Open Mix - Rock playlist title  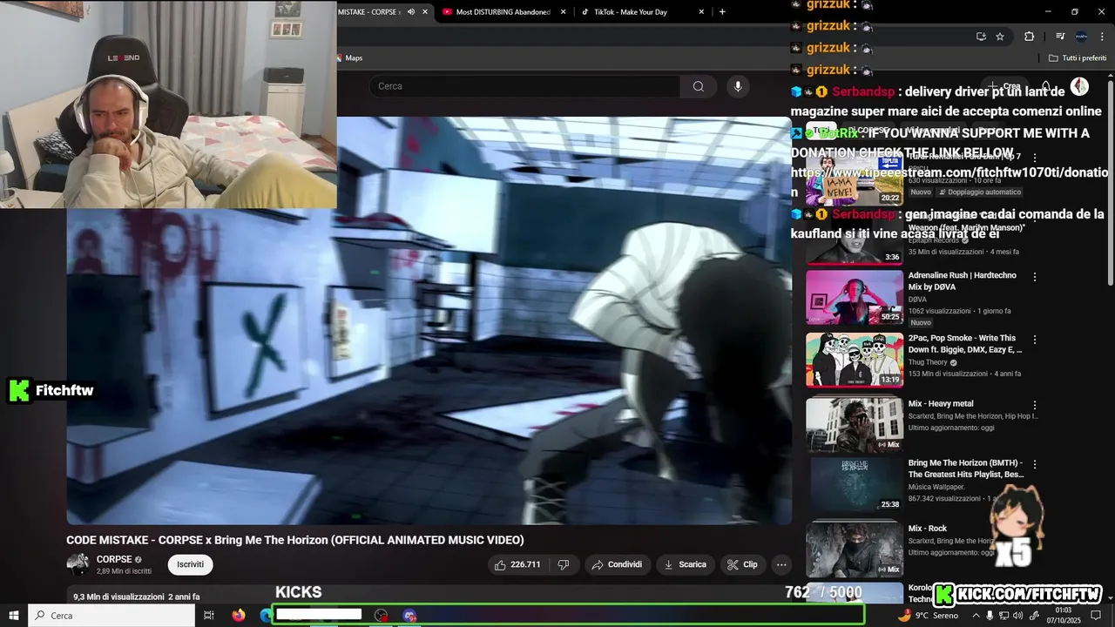[928, 529]
